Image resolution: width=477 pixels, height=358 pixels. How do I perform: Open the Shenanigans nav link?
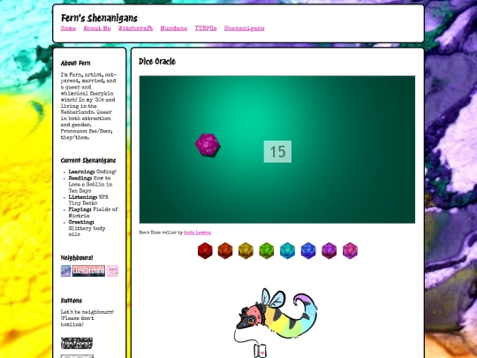pos(245,28)
